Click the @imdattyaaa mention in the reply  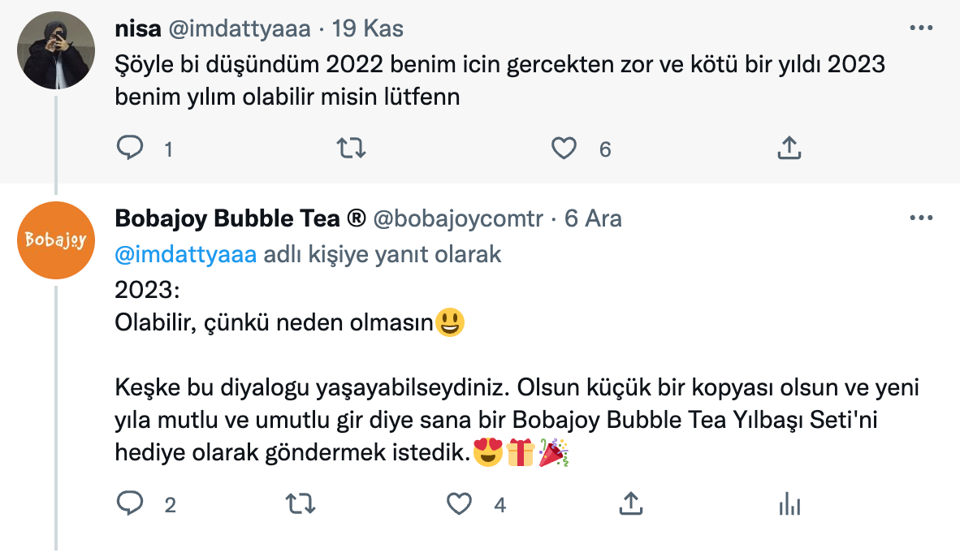pyautogui.click(x=186, y=254)
